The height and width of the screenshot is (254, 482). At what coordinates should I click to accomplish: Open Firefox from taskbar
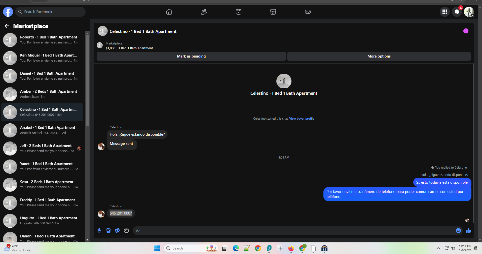[291, 248]
